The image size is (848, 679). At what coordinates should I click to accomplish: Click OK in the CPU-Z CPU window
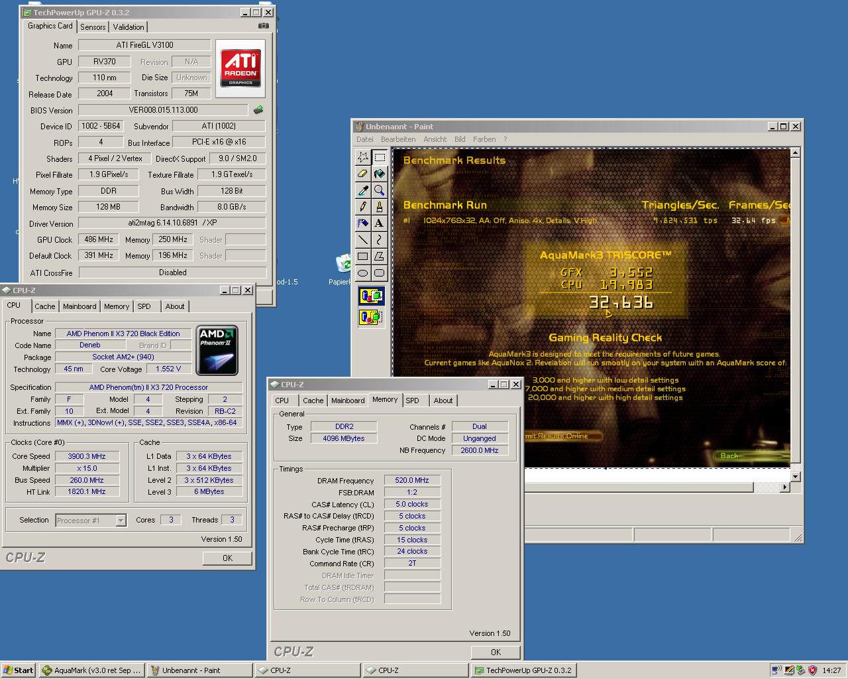tap(227, 558)
